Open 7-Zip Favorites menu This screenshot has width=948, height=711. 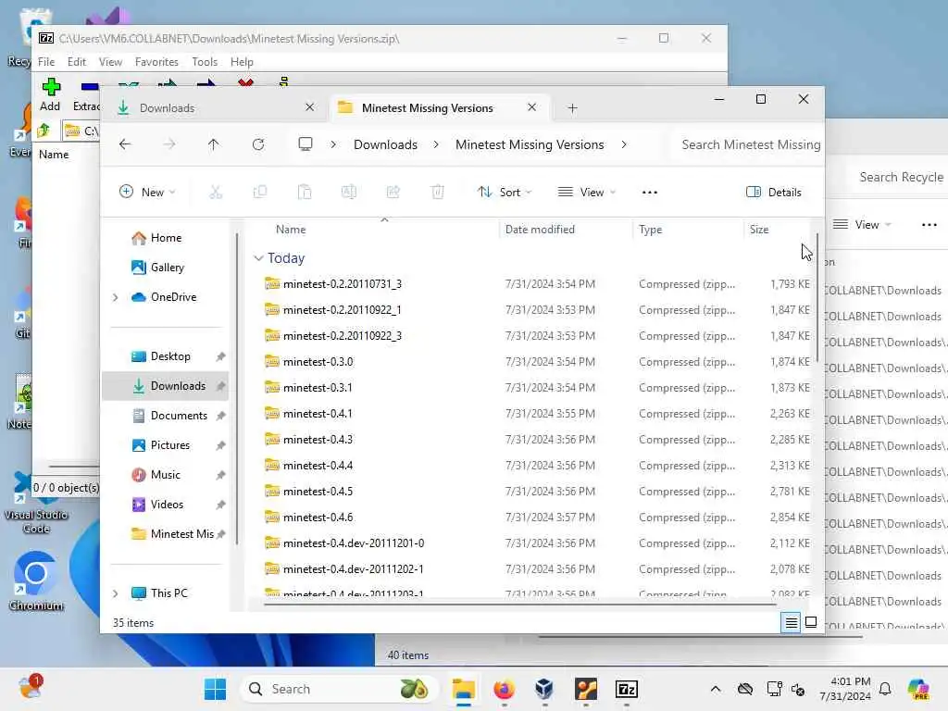click(156, 62)
